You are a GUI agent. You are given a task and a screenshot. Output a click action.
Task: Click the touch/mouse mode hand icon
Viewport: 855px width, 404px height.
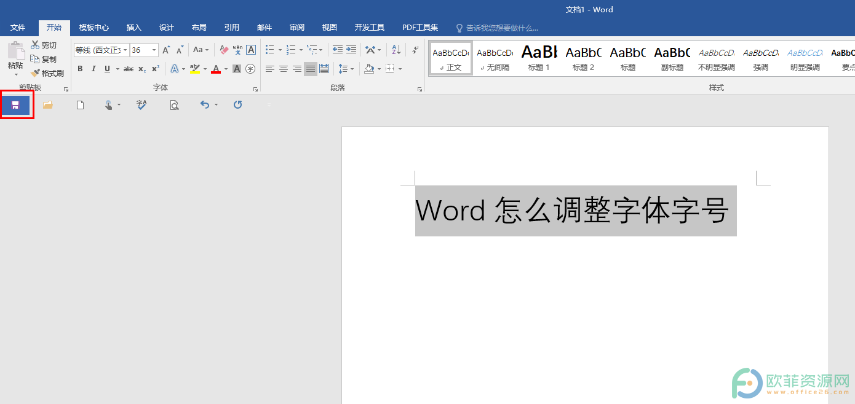click(109, 105)
